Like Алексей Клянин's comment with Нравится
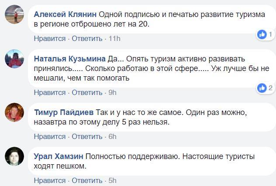This screenshot has height=186, width=276. tap(49, 38)
